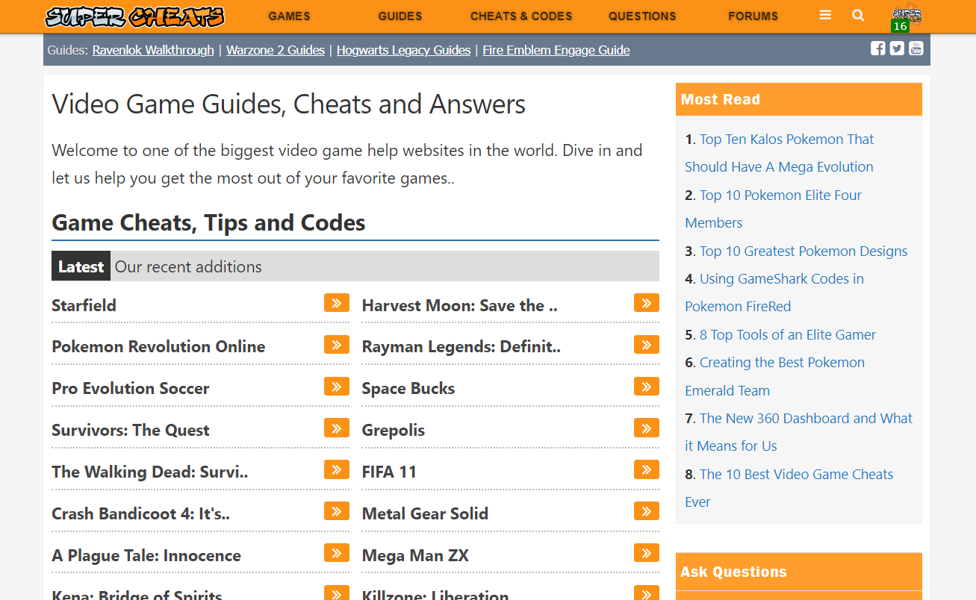976x600 pixels.
Task: Open the GUIDES menu
Action: [400, 16]
